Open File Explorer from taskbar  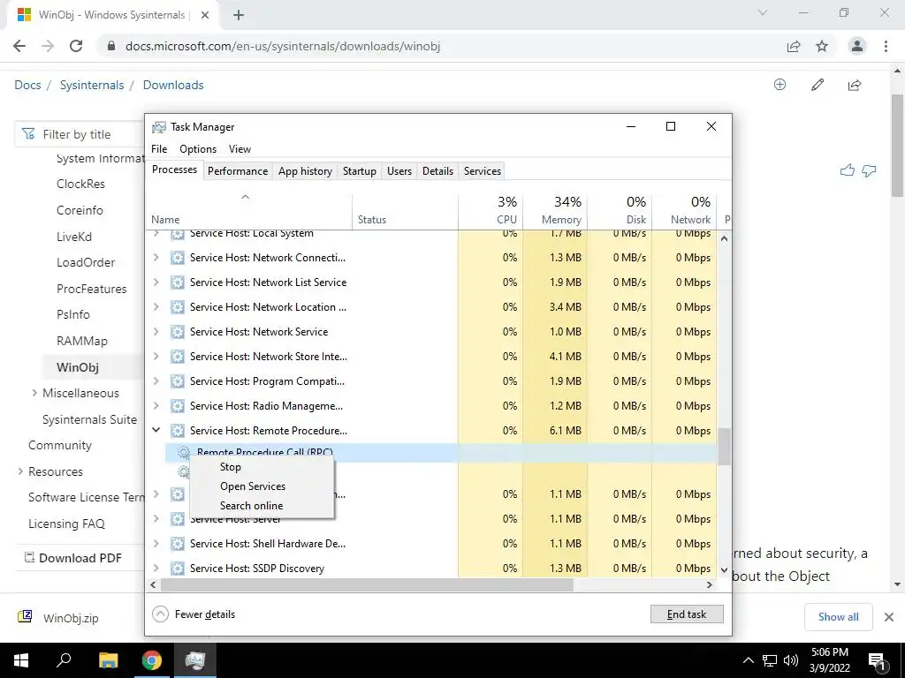(108, 660)
